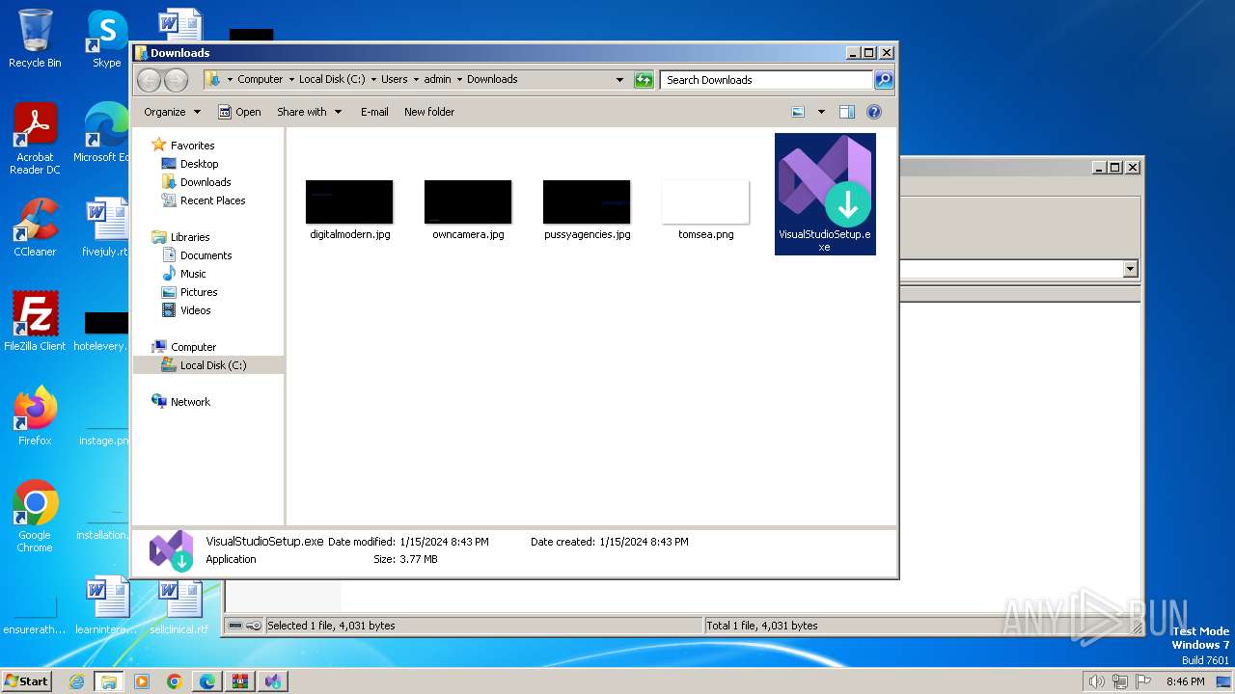
Task: Open fivejuly.rtf desktop document
Action: click(x=104, y=227)
